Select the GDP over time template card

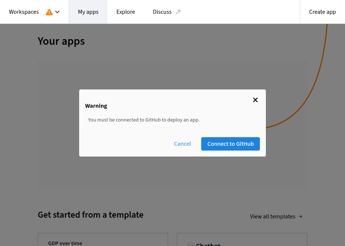103,240
